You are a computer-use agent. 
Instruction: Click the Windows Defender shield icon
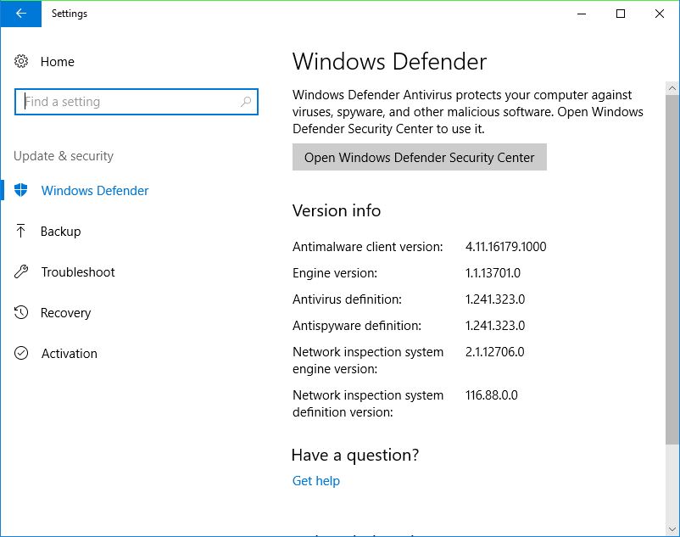(21, 190)
